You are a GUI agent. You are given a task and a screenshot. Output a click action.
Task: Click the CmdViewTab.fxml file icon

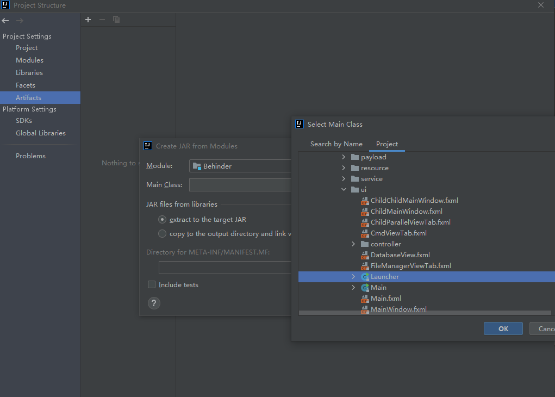(x=365, y=233)
